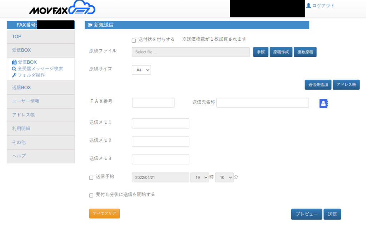The image size is (366, 226).
Task: Click the ログアウト link
Action: [323, 6]
